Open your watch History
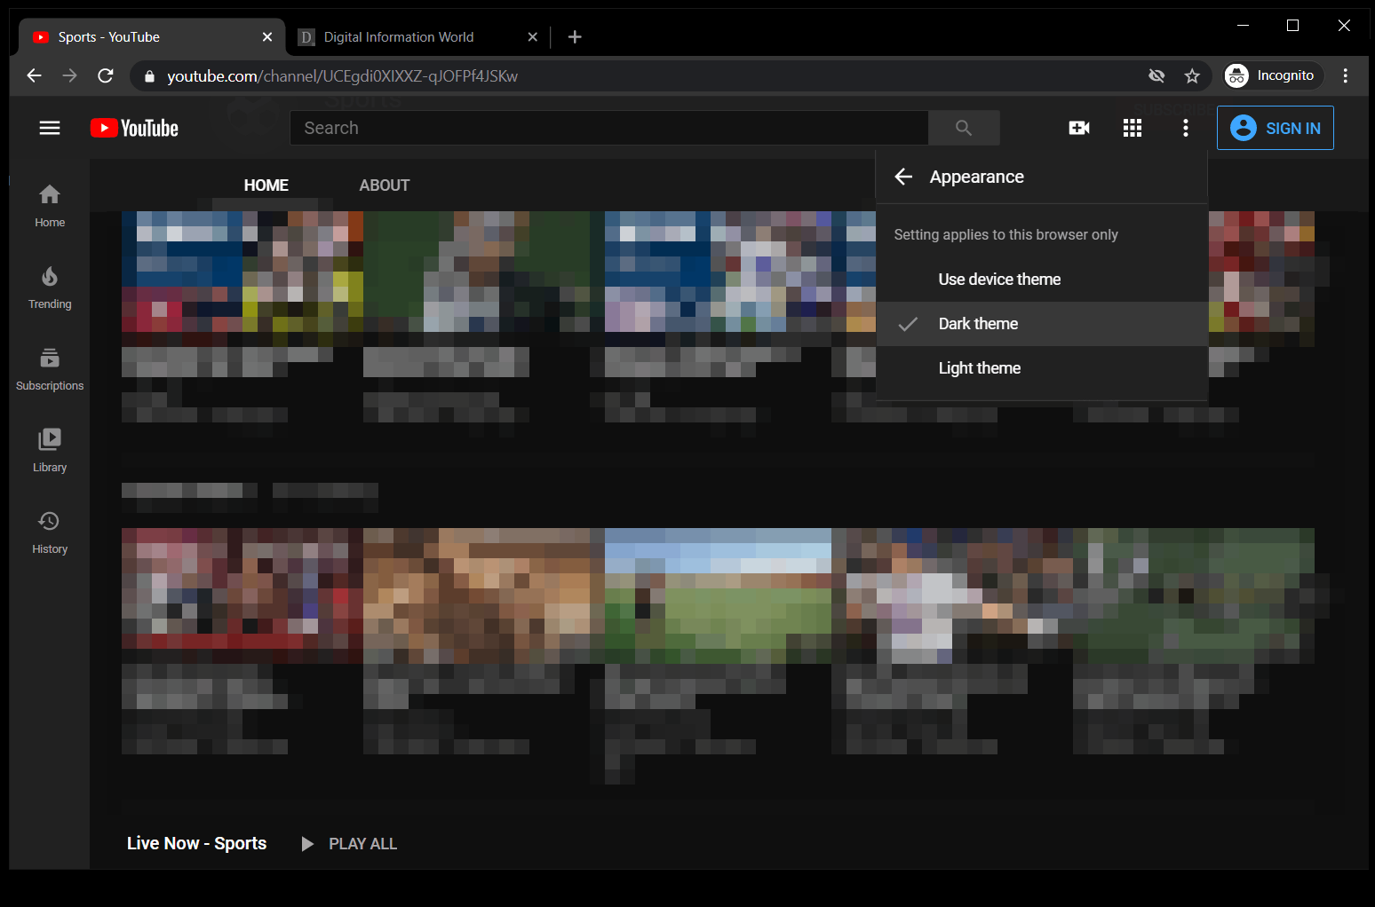1375x907 pixels. pos(49,531)
